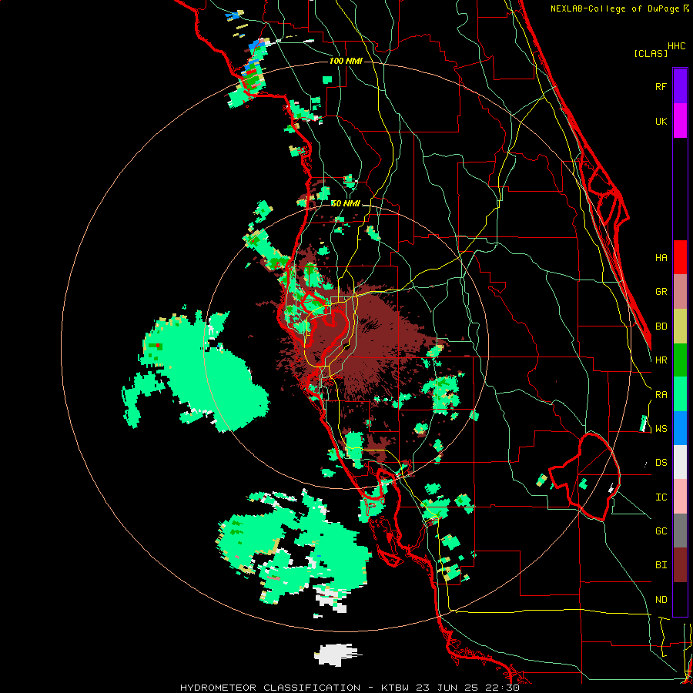Click the BI brown legend swatch

pos(680,565)
